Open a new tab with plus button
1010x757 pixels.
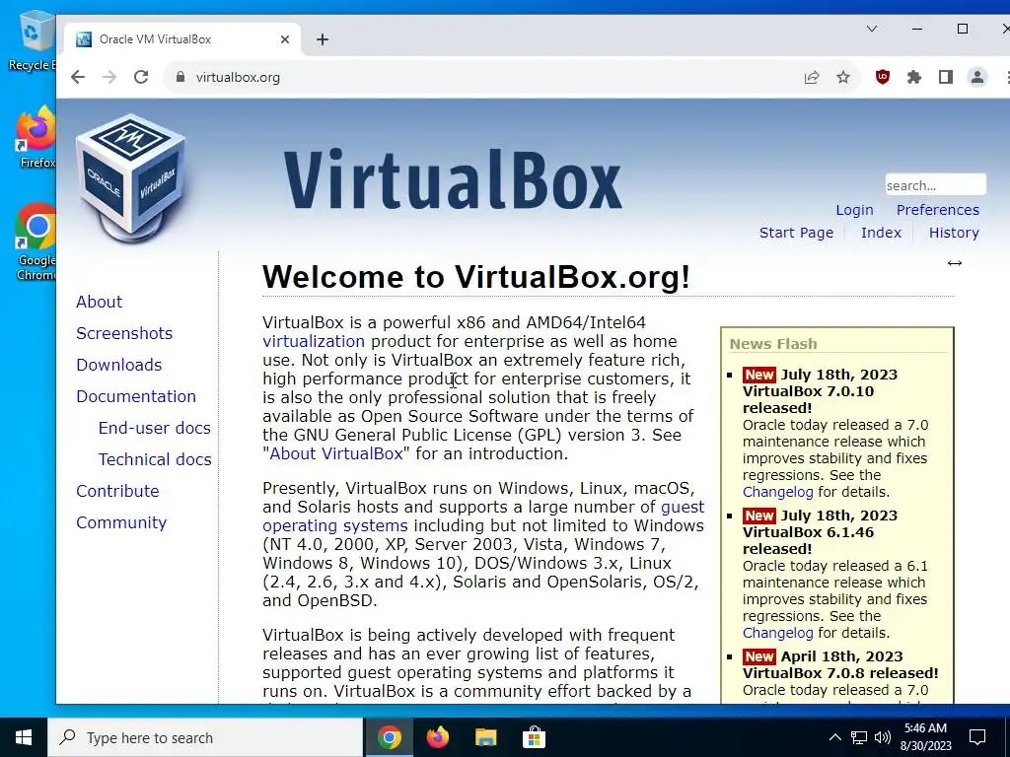click(x=323, y=39)
